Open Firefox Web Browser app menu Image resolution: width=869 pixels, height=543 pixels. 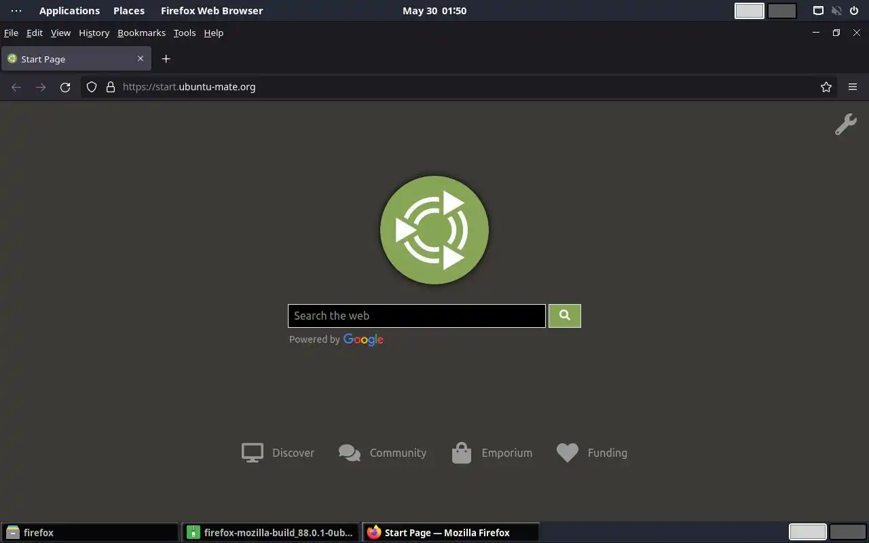tap(212, 11)
